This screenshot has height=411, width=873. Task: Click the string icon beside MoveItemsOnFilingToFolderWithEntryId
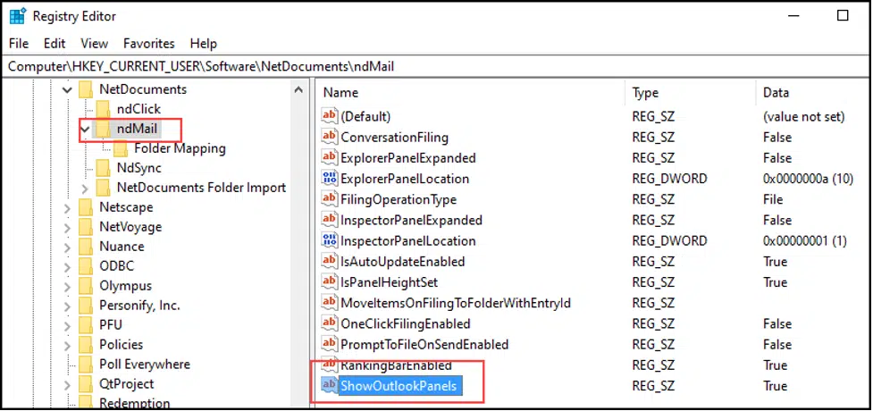point(330,303)
